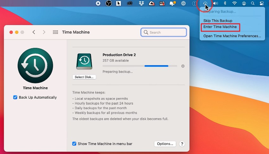Open the Wi-Fi menu bar icon

(234, 3)
